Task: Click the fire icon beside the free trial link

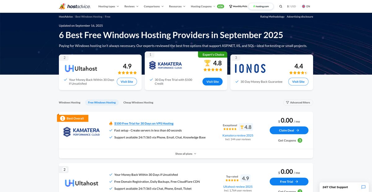Action: [x=111, y=123]
